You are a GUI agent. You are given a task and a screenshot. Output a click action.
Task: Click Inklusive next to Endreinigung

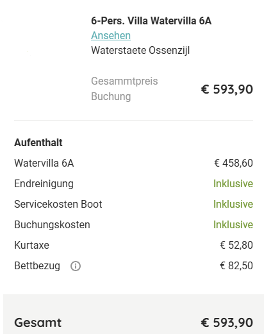click(233, 183)
